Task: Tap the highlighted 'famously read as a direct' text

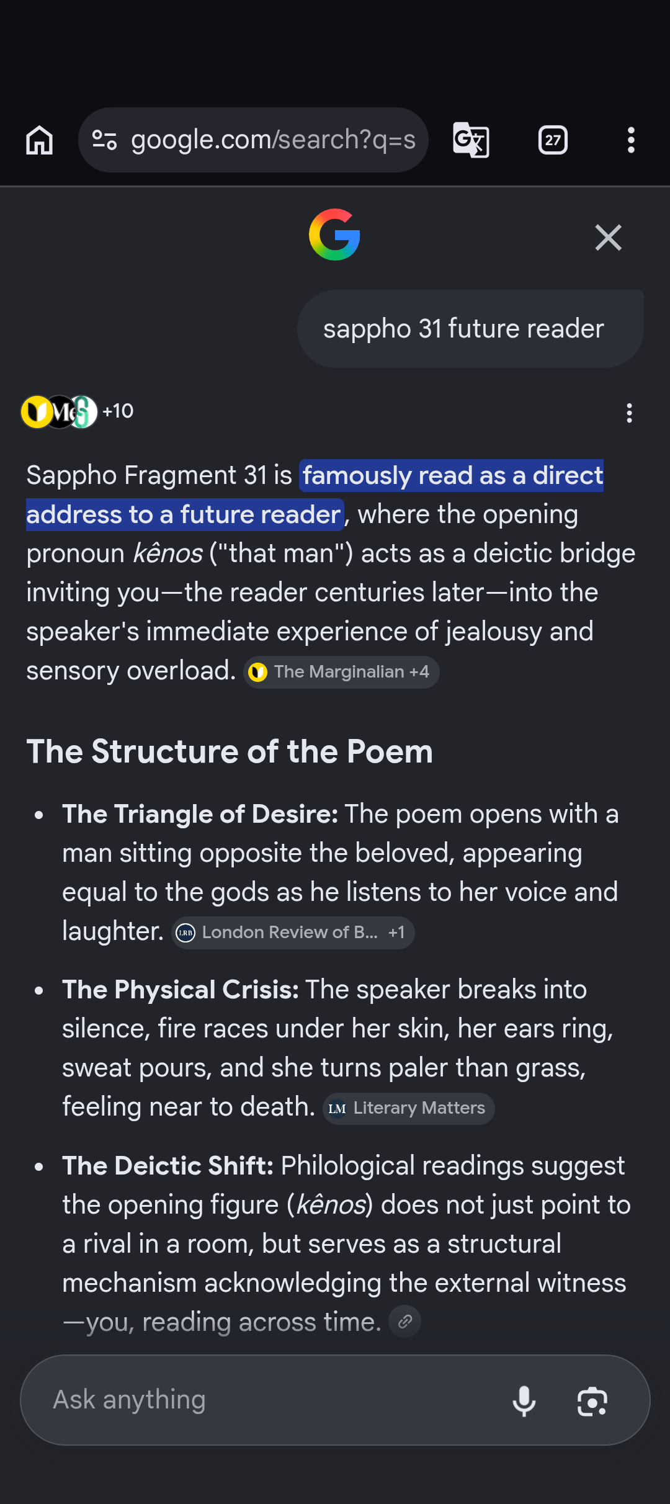Action: [x=452, y=476]
